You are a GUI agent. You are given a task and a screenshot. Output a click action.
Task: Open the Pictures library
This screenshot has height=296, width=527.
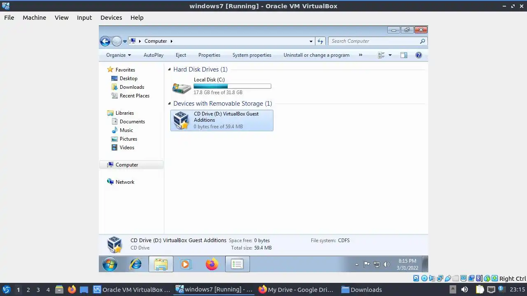click(x=128, y=139)
